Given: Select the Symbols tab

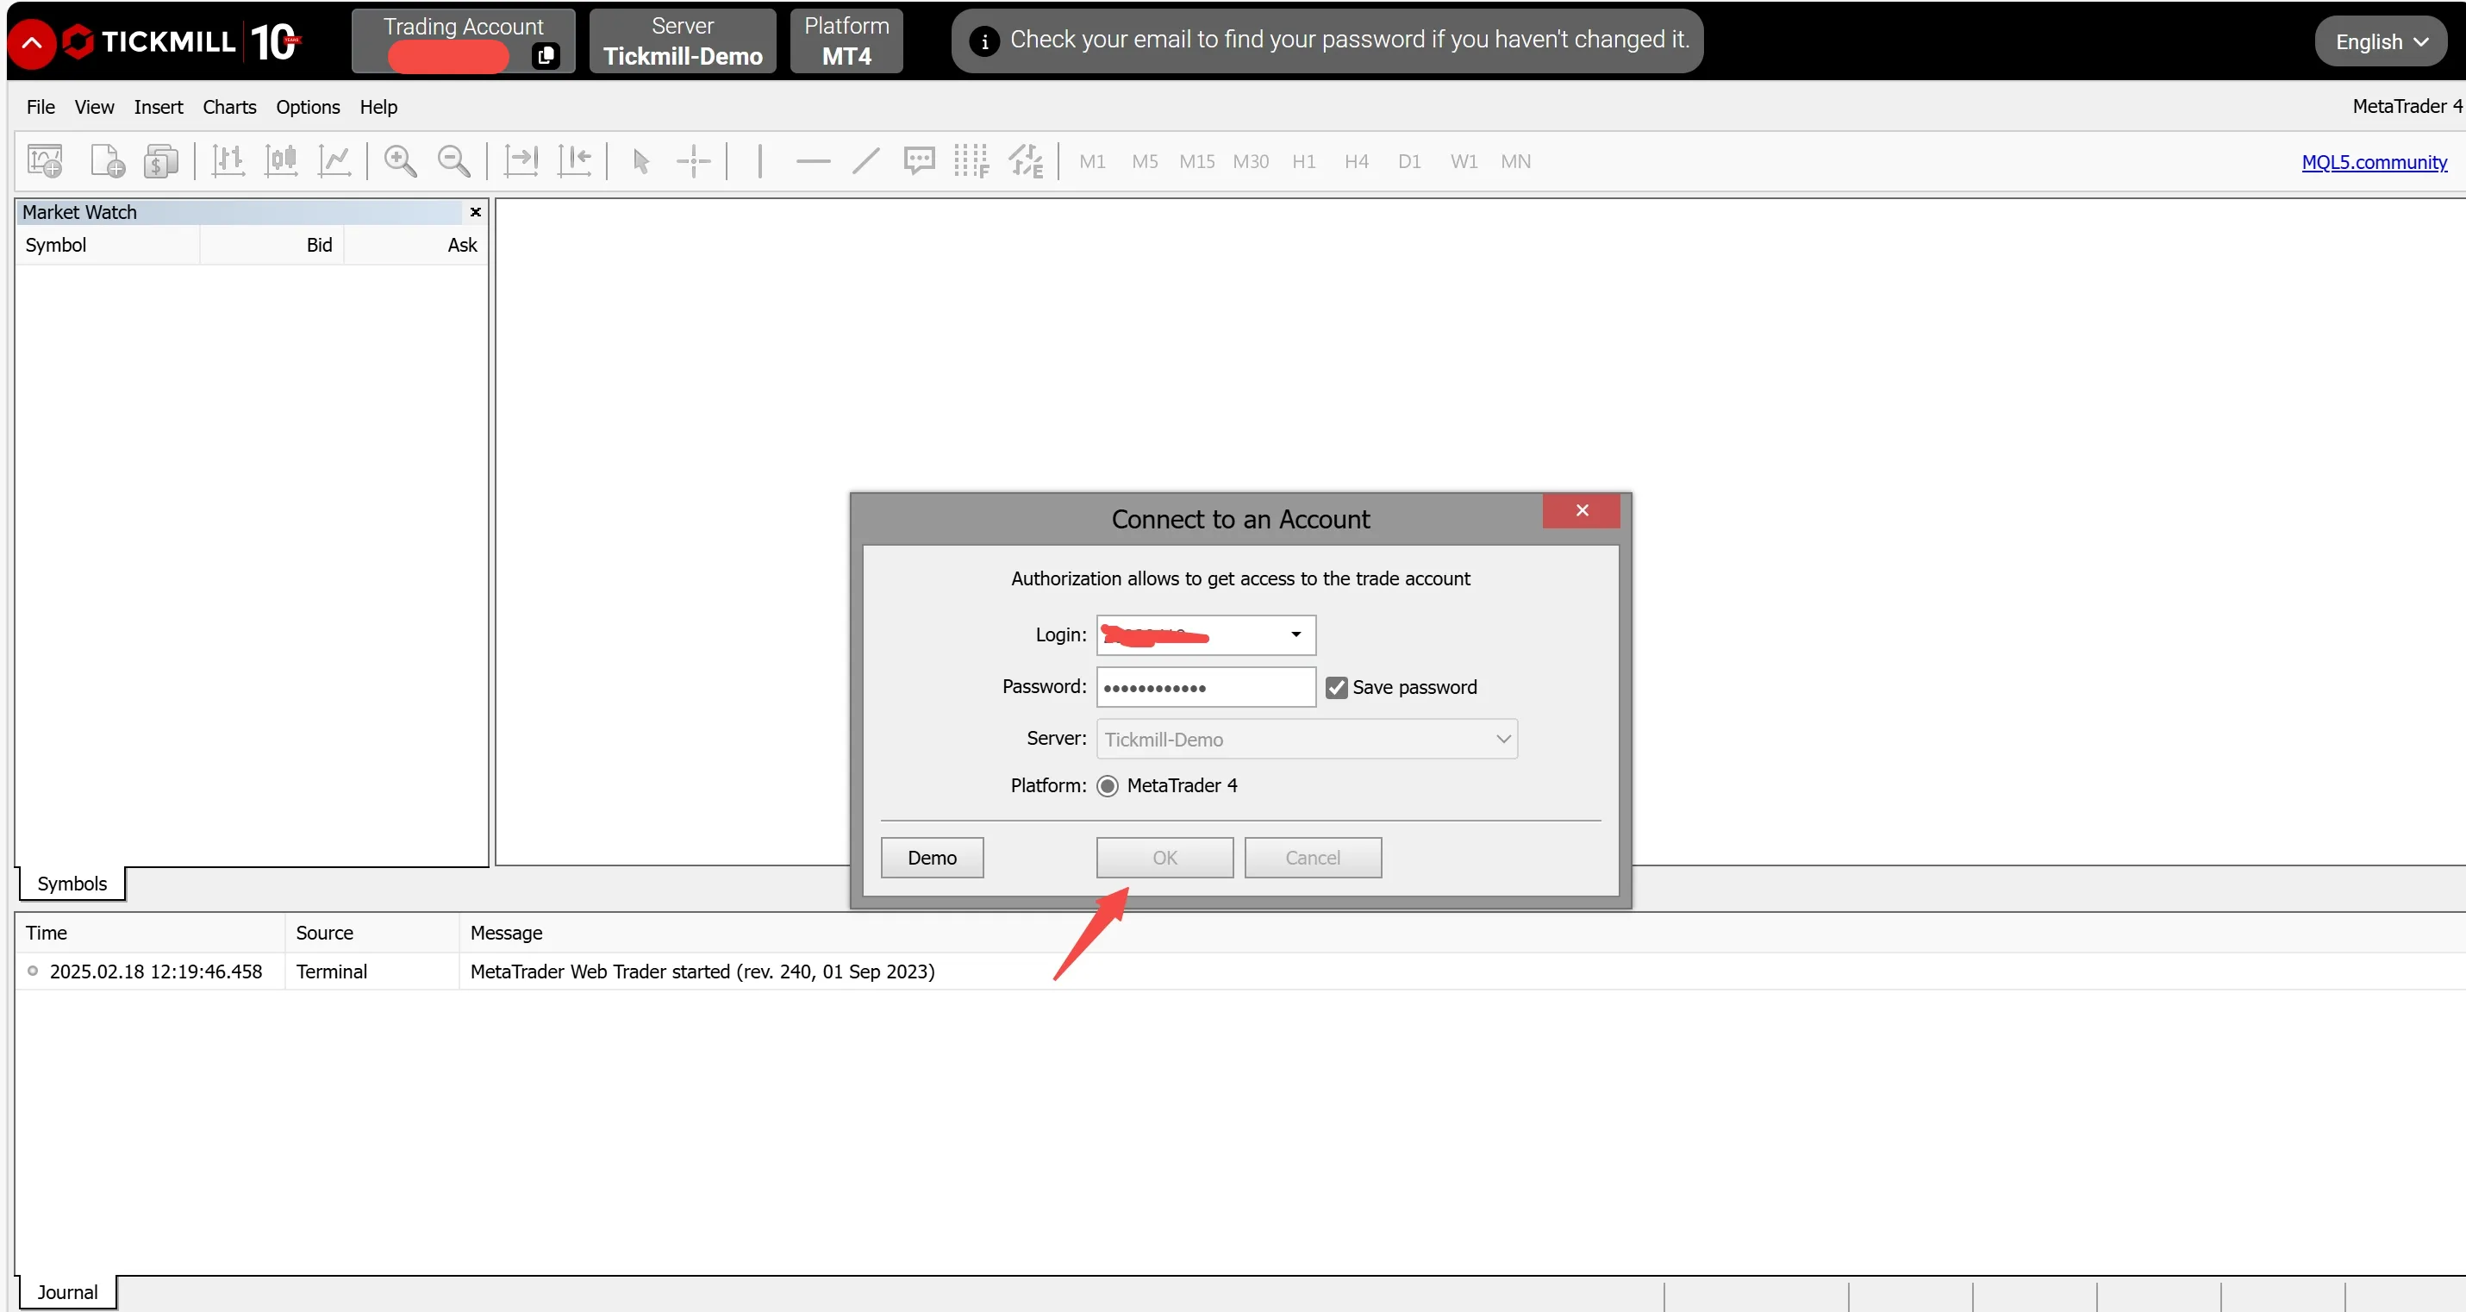Looking at the screenshot, I should [x=72, y=884].
